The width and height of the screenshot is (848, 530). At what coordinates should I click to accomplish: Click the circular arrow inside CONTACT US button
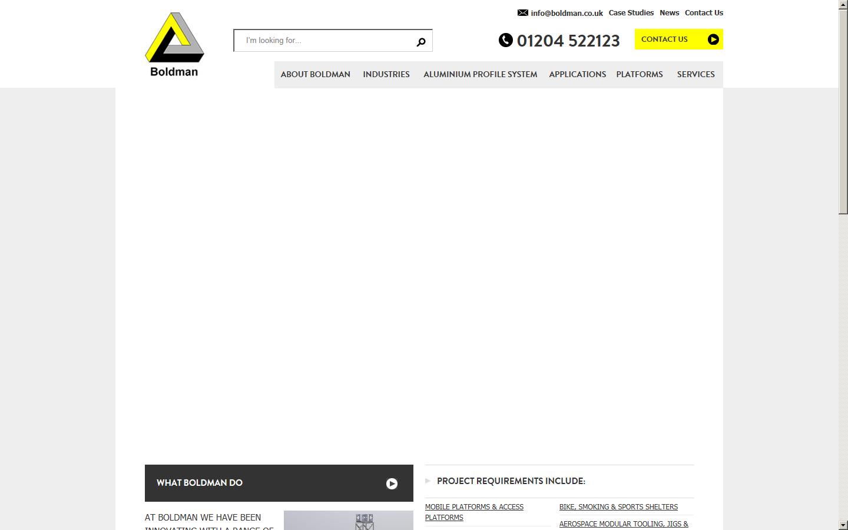713,39
